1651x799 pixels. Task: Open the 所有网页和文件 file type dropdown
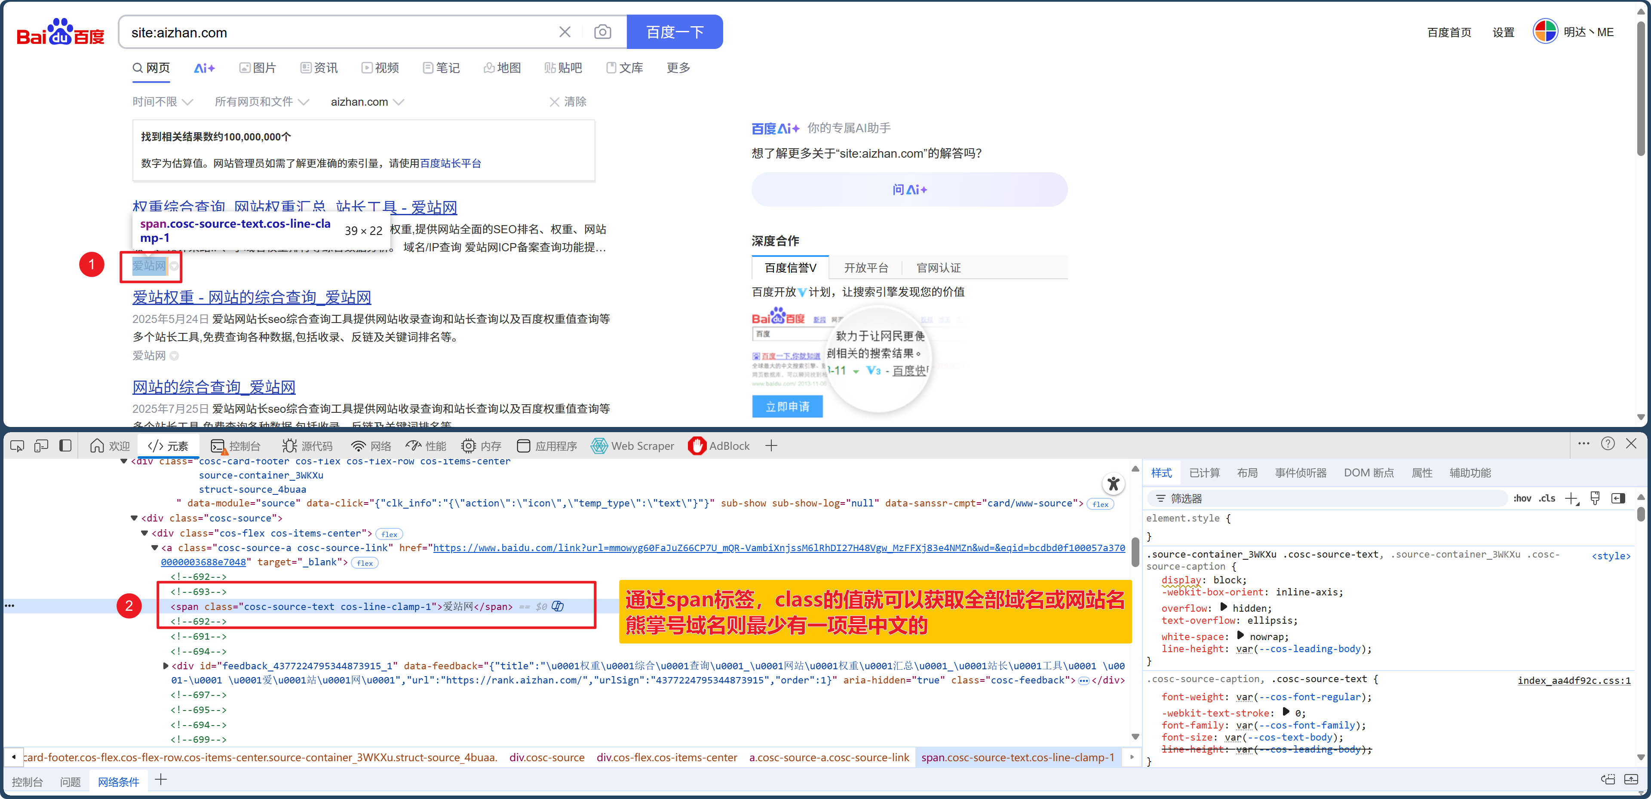pos(261,102)
